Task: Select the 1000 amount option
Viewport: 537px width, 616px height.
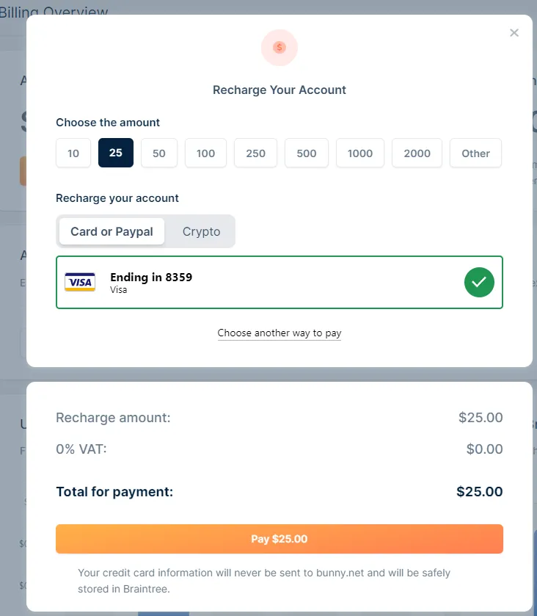Action: [360, 153]
